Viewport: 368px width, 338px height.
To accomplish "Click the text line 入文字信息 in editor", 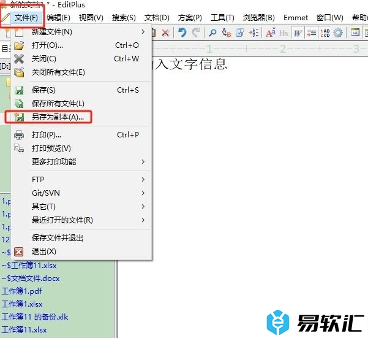I will (x=190, y=64).
